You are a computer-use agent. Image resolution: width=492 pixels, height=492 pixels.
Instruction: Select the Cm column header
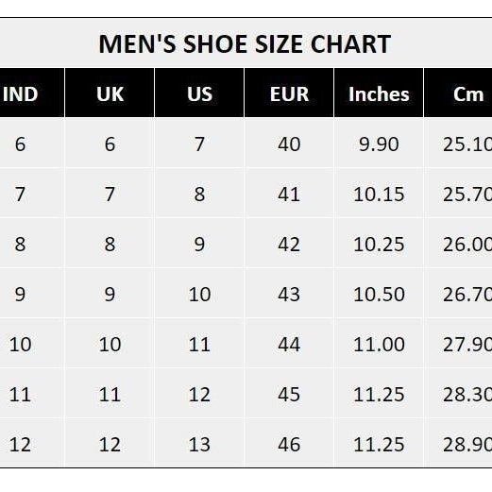tap(458, 93)
